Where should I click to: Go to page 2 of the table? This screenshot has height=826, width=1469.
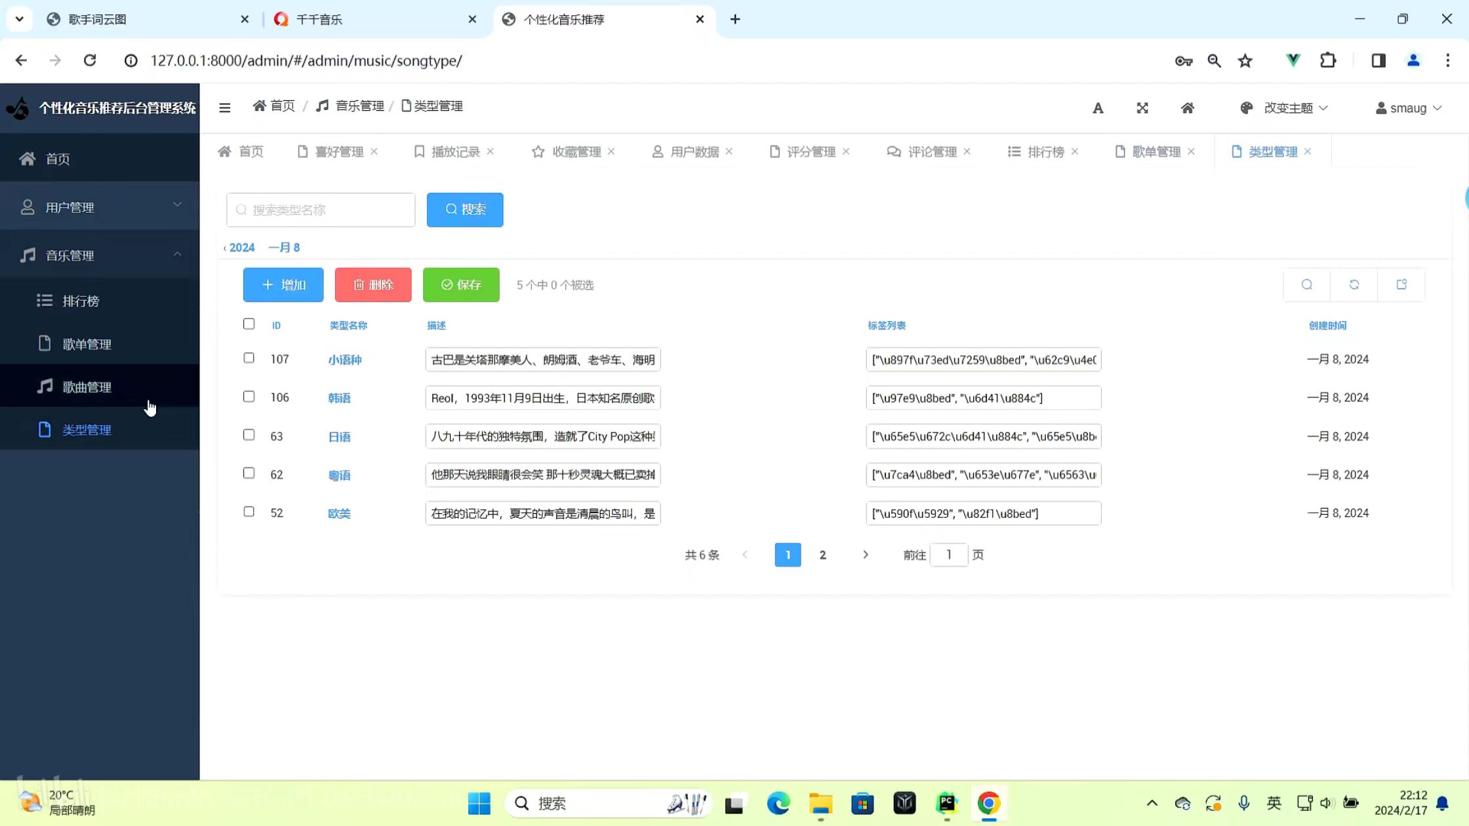click(823, 555)
